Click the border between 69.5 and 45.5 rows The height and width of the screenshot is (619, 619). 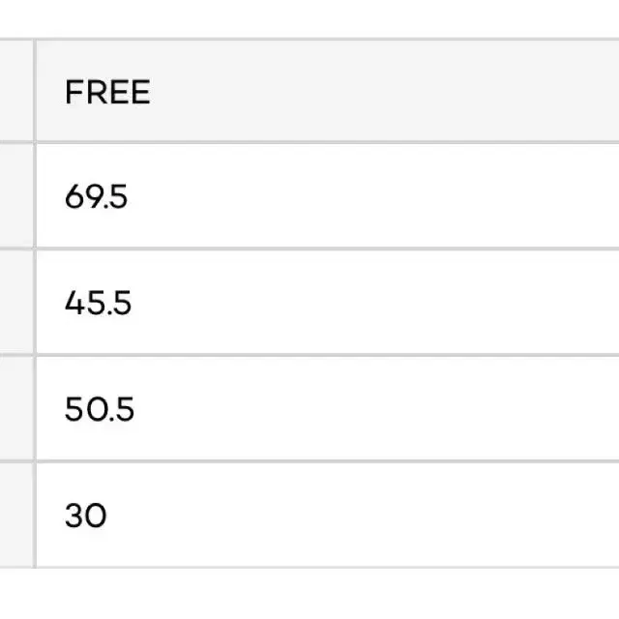pyautogui.click(x=309, y=249)
